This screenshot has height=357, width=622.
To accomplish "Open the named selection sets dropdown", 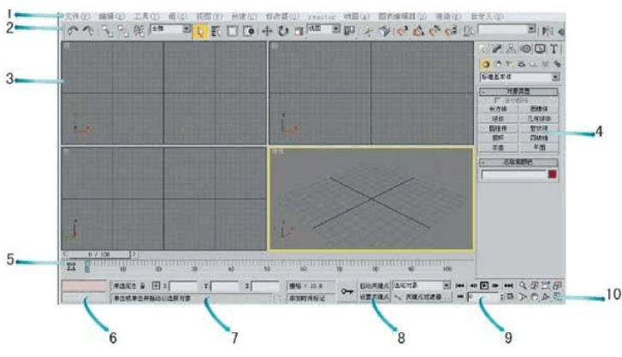I will [506, 29].
